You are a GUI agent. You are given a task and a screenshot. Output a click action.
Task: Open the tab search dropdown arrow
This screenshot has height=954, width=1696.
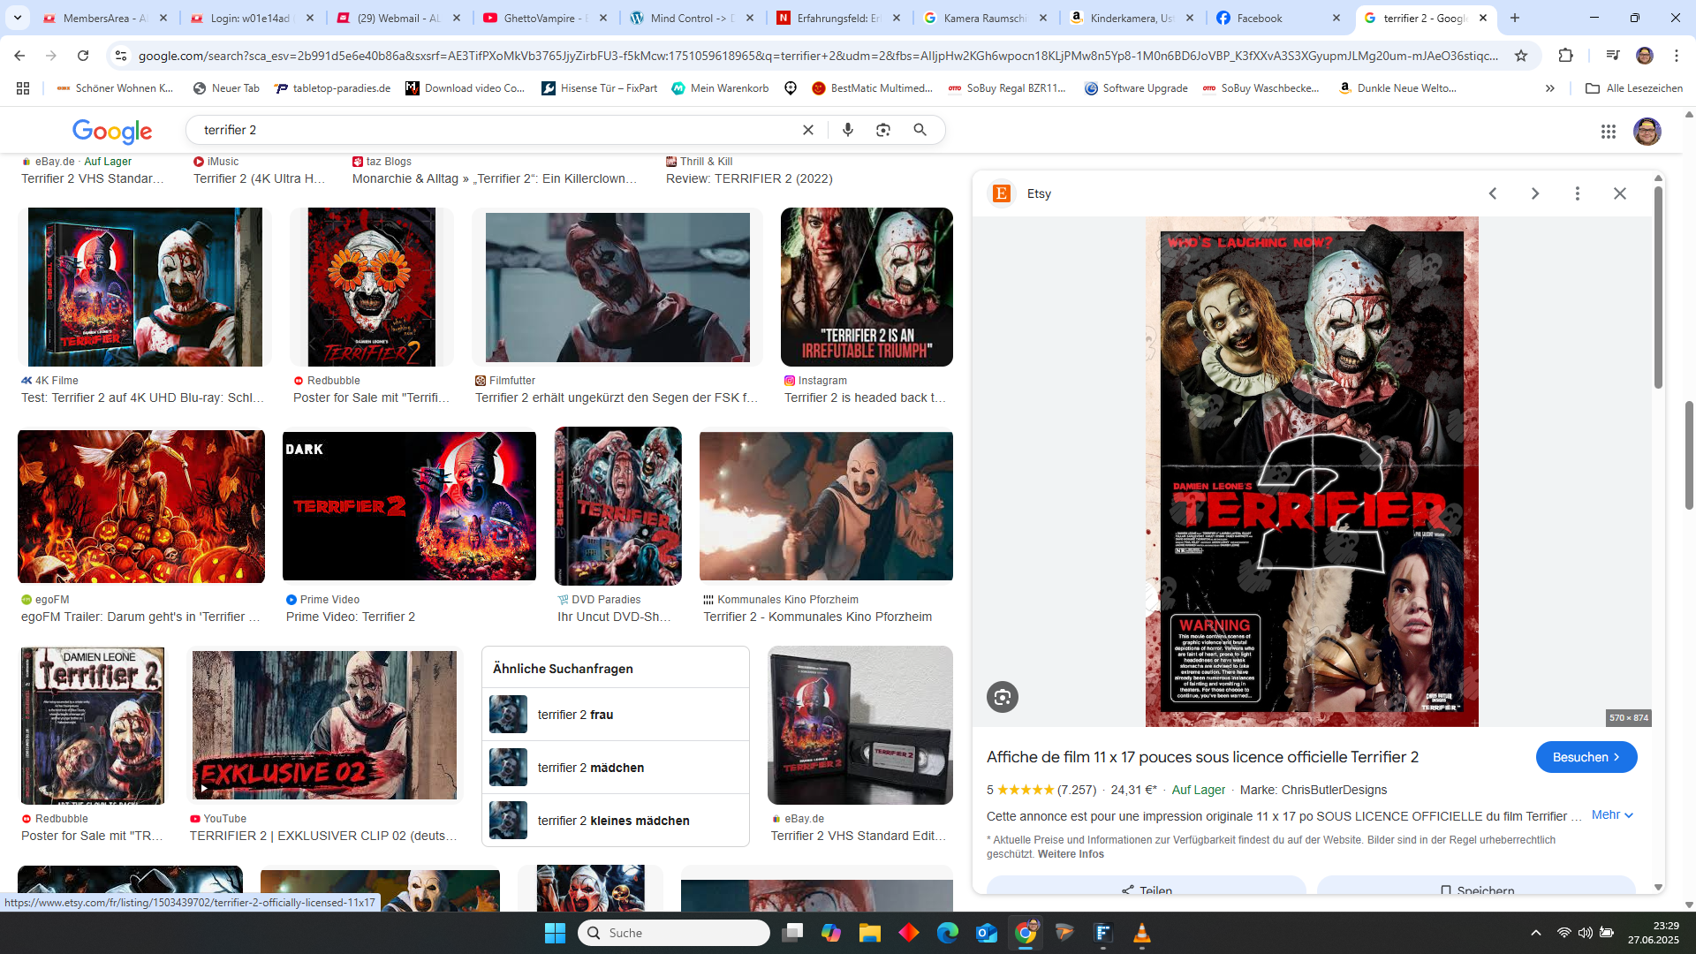pyautogui.click(x=18, y=18)
